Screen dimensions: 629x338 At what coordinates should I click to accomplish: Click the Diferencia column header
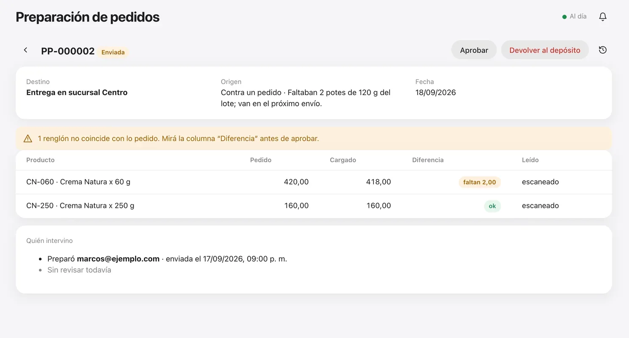(x=428, y=160)
